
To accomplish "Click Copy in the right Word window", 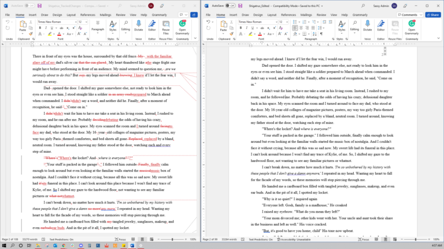I will pyautogui.click(x=232, y=28).
